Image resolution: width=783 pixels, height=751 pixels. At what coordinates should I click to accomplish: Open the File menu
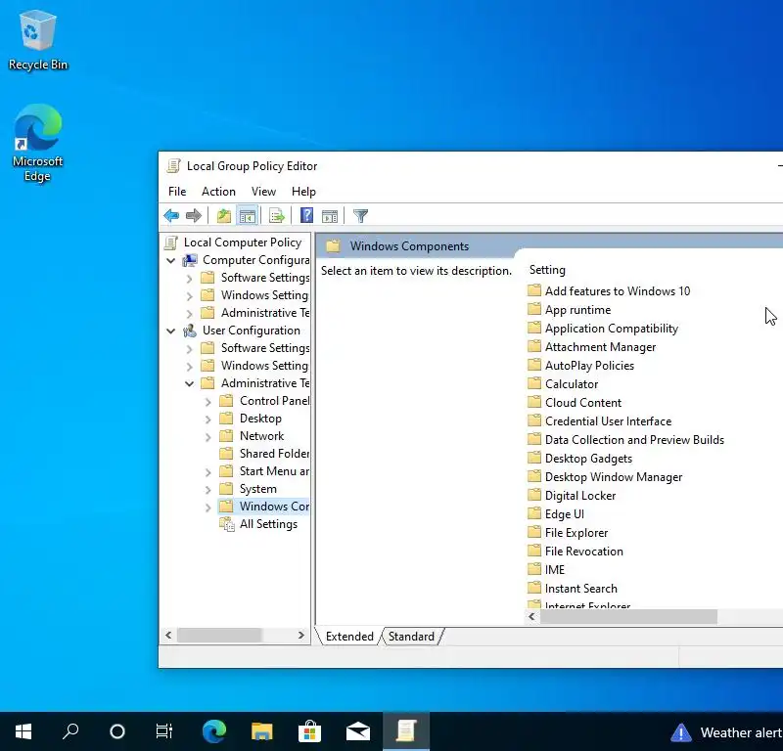(x=177, y=192)
